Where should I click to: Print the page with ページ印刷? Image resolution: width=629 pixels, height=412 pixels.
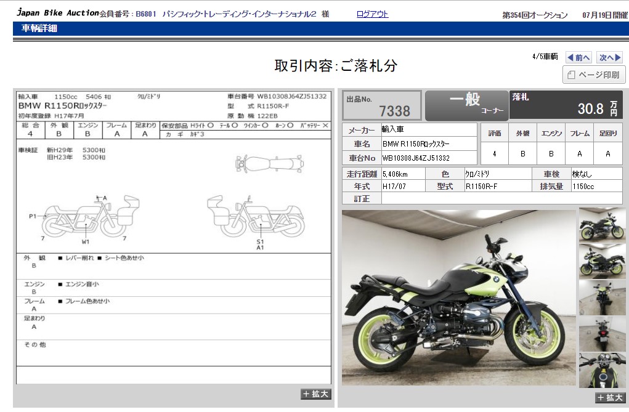pos(594,75)
